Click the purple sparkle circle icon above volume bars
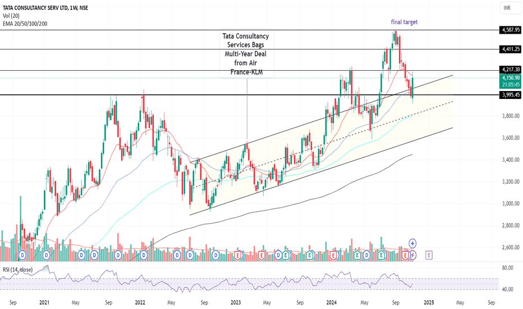 413,243
